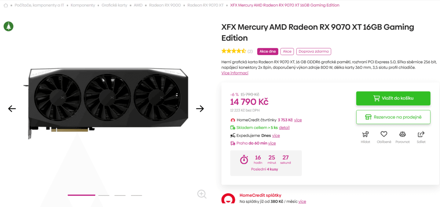
Task: Share the product using the Sdílet icon
Action: tap(421, 134)
